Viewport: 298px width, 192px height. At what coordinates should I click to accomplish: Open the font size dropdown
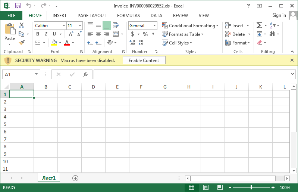(80, 25)
